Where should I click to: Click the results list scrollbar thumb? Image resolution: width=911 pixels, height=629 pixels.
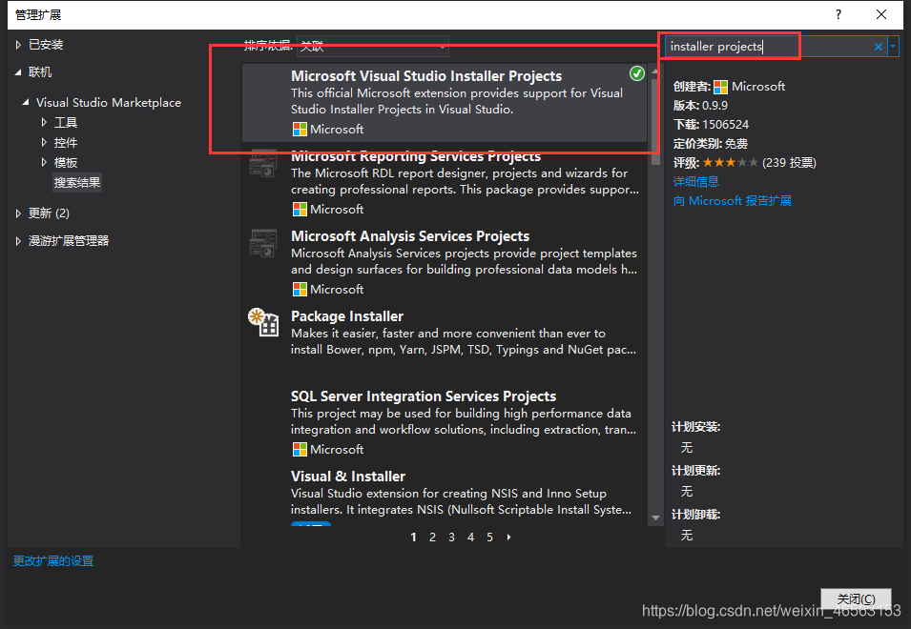pos(655,122)
